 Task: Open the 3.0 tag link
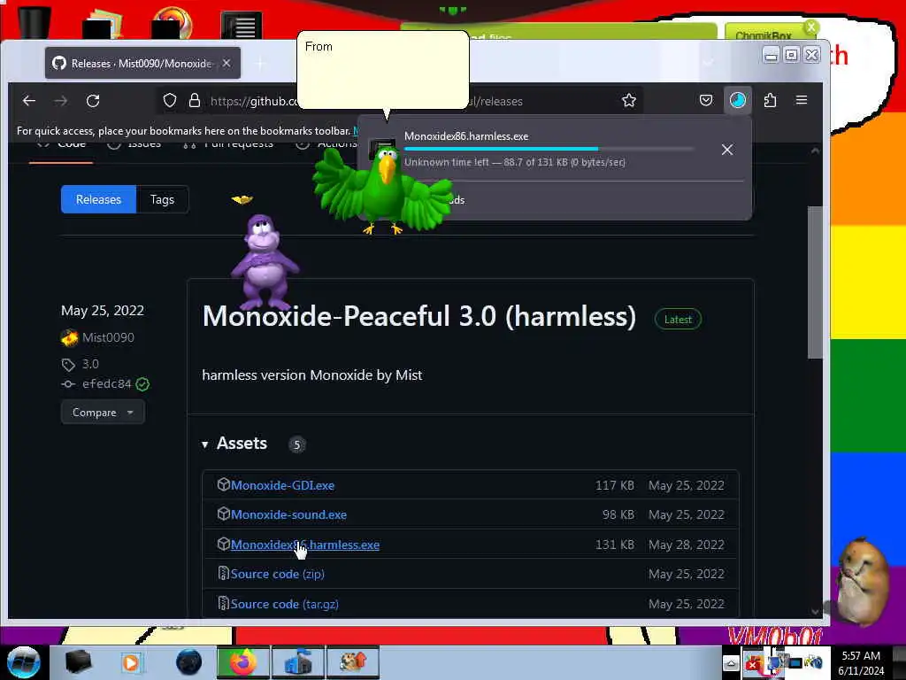(x=90, y=364)
